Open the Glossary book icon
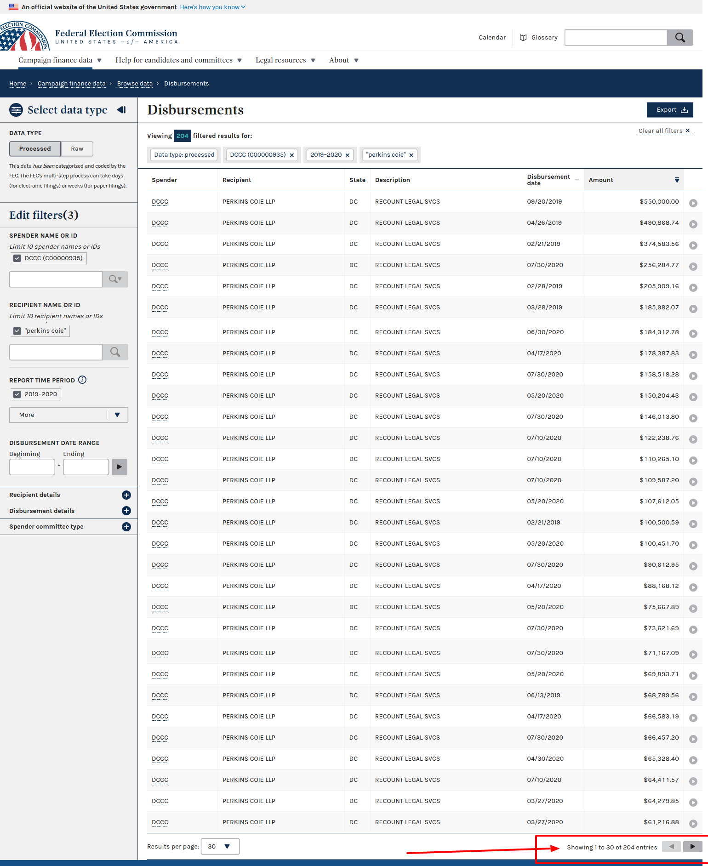This screenshot has width=708, height=866. 523,38
